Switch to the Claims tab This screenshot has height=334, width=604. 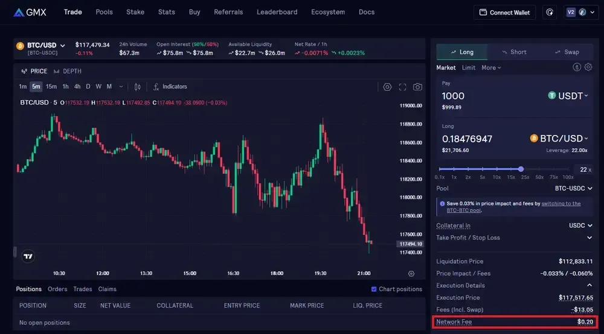pyautogui.click(x=107, y=289)
